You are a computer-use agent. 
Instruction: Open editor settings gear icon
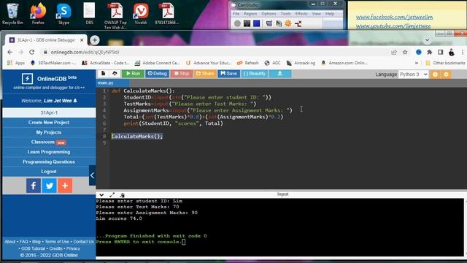(446, 75)
